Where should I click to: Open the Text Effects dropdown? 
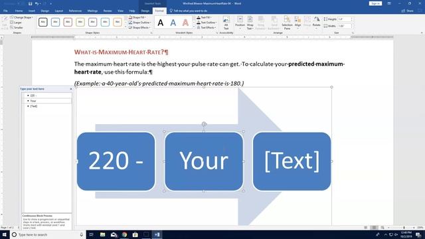tap(207, 27)
